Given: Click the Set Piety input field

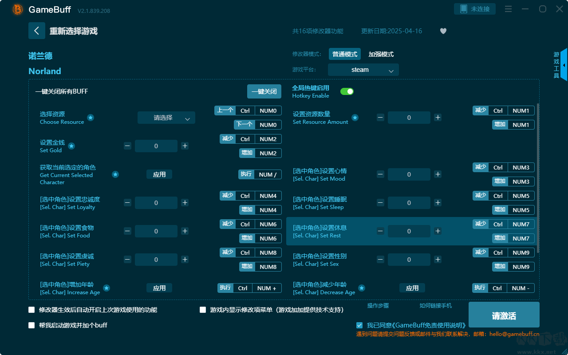Looking at the screenshot, I should pyautogui.click(x=156, y=260).
